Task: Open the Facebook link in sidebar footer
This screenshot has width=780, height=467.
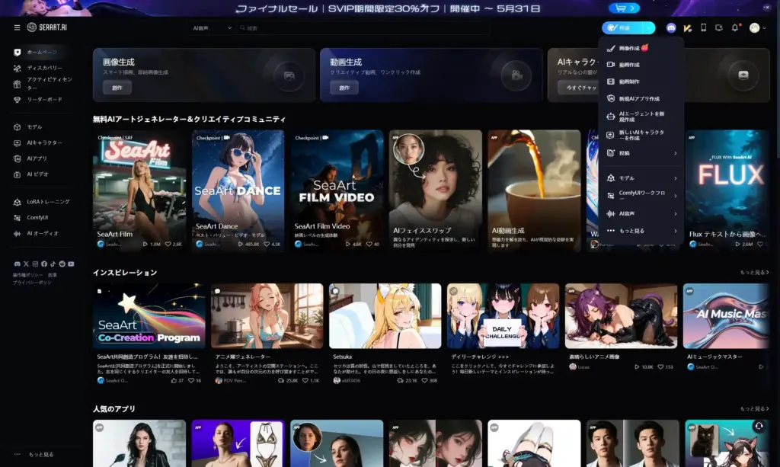Action: click(x=44, y=264)
